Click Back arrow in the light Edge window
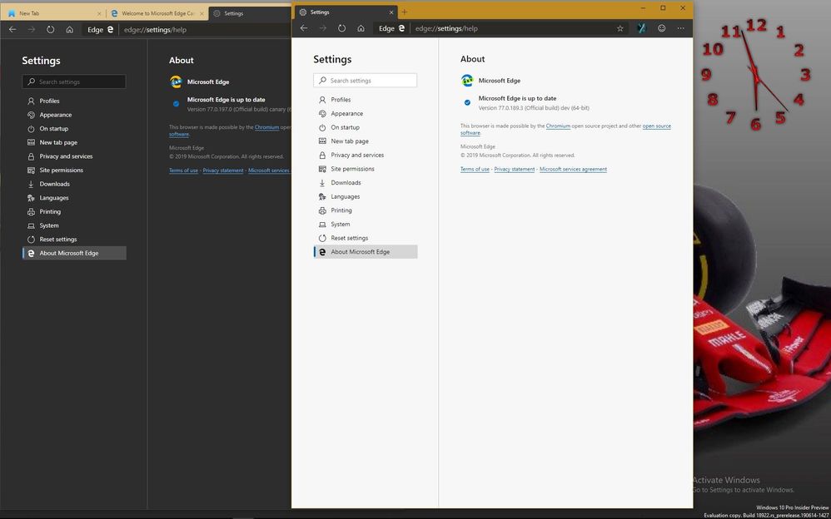831x519 pixels. [x=304, y=28]
